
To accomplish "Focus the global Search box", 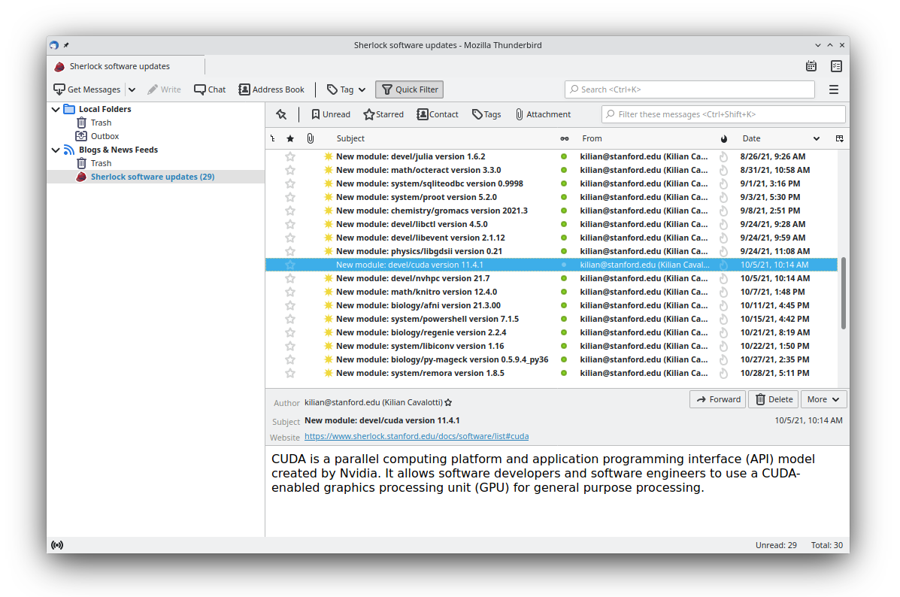I will [690, 89].
